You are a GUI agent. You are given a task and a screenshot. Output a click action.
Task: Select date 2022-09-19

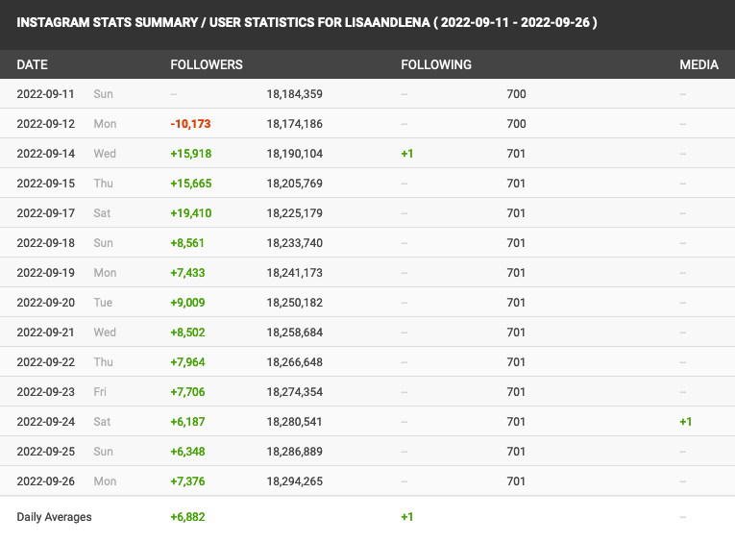(46, 273)
